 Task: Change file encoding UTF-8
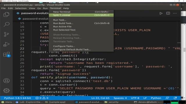[x=135, y=98]
